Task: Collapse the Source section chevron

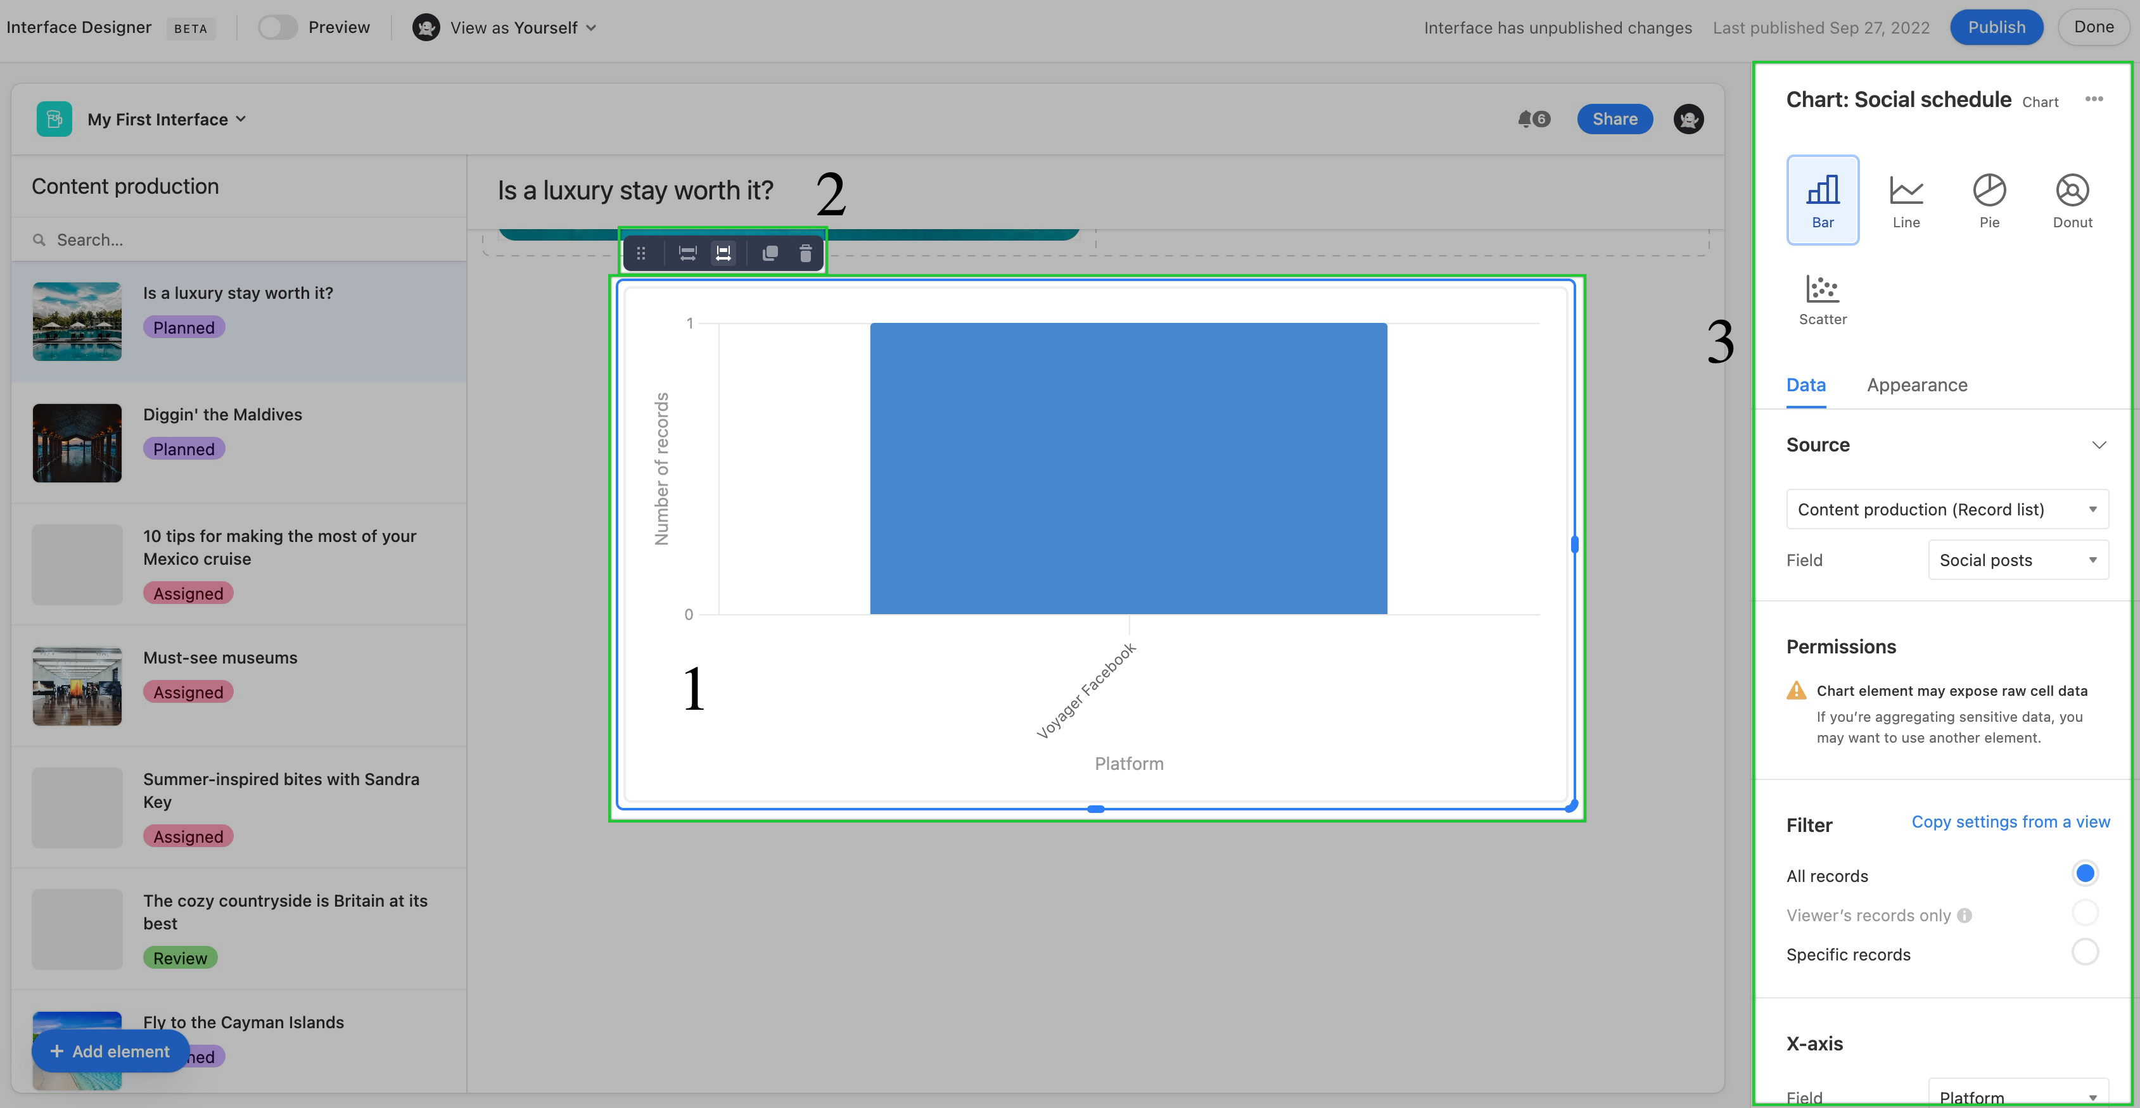Action: click(x=2098, y=445)
